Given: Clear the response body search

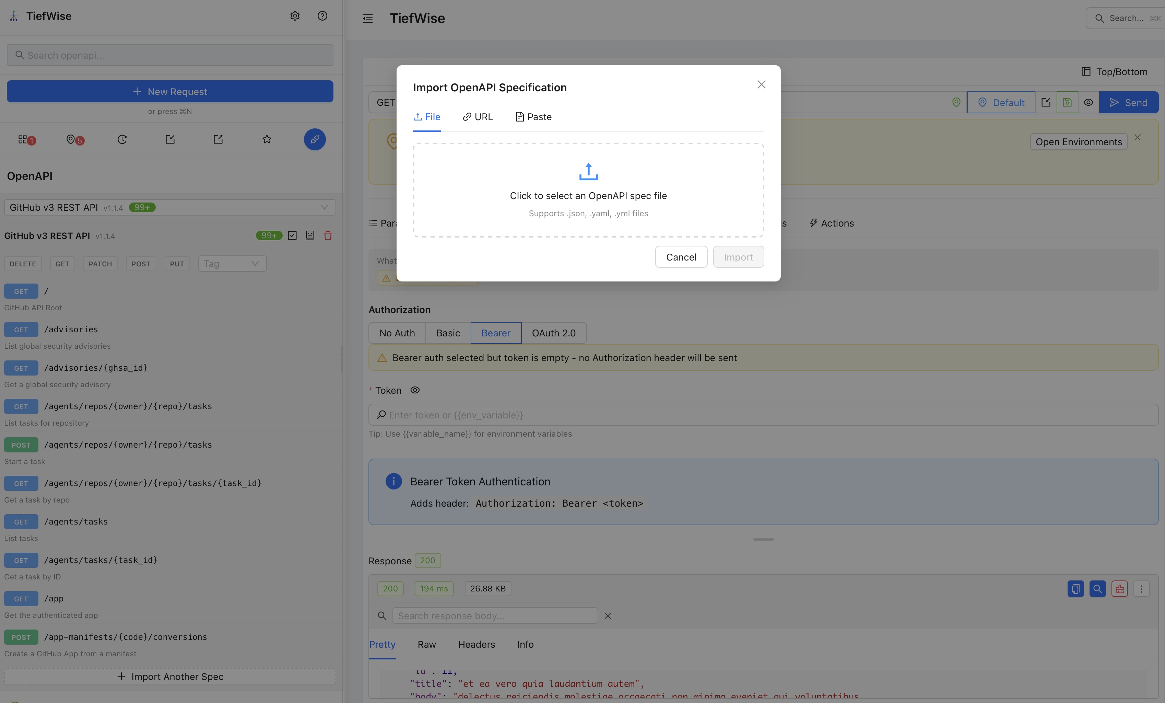Looking at the screenshot, I should point(608,615).
